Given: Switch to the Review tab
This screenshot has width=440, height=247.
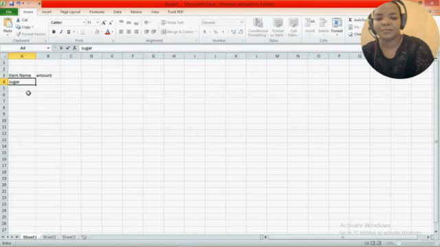Looking at the screenshot, I should coord(136,12).
